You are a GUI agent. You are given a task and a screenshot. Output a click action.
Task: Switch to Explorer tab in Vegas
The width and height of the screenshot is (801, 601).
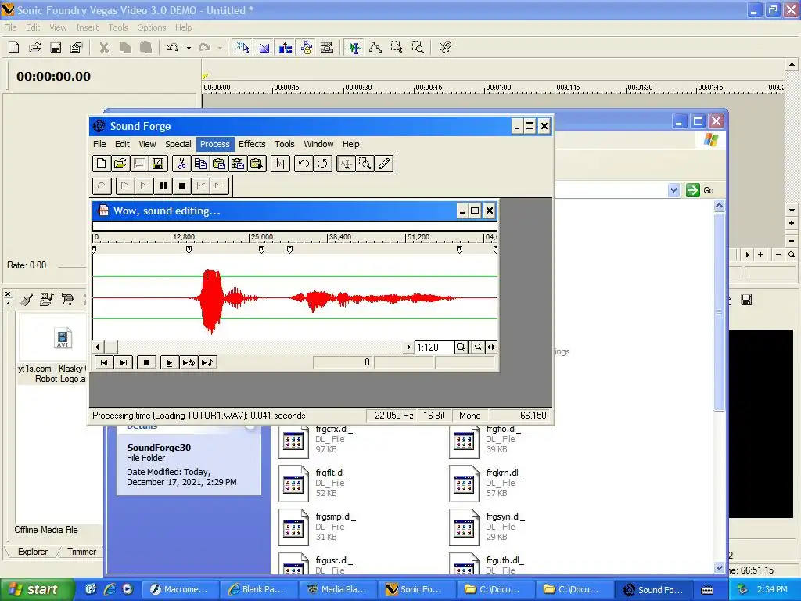tap(33, 552)
